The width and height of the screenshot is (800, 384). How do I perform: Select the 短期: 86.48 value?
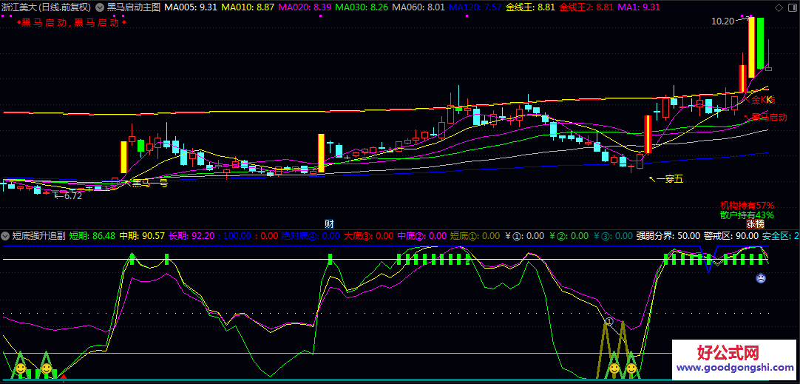point(92,236)
